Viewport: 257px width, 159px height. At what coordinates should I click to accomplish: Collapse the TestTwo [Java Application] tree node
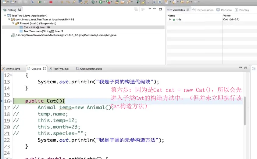click(x=5, y=16)
